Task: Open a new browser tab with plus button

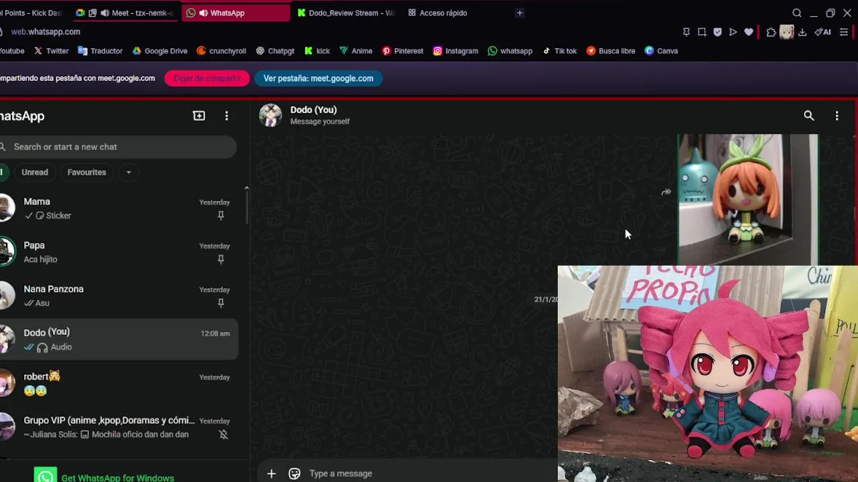Action: pyautogui.click(x=519, y=13)
